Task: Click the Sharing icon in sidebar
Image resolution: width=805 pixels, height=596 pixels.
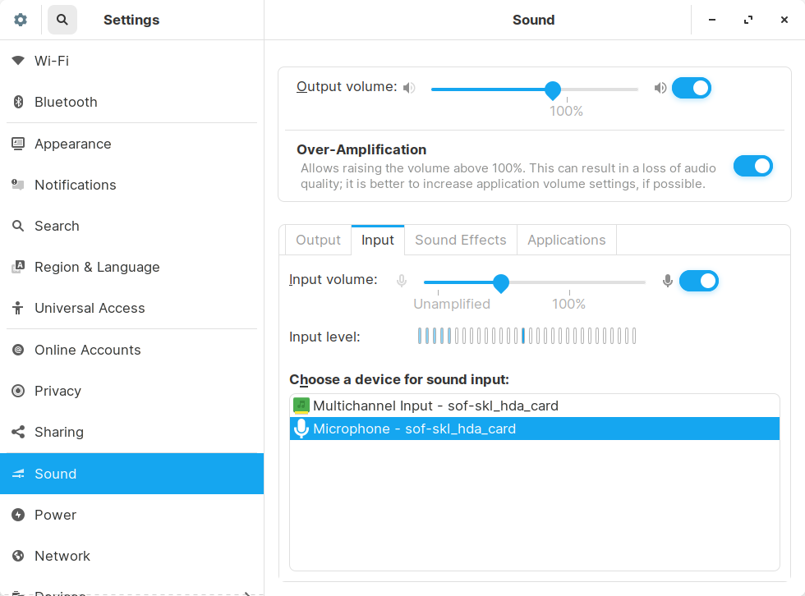Action: coord(18,432)
